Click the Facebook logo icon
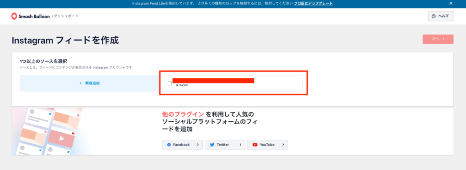Image resolution: width=466 pixels, height=170 pixels. coord(169,145)
